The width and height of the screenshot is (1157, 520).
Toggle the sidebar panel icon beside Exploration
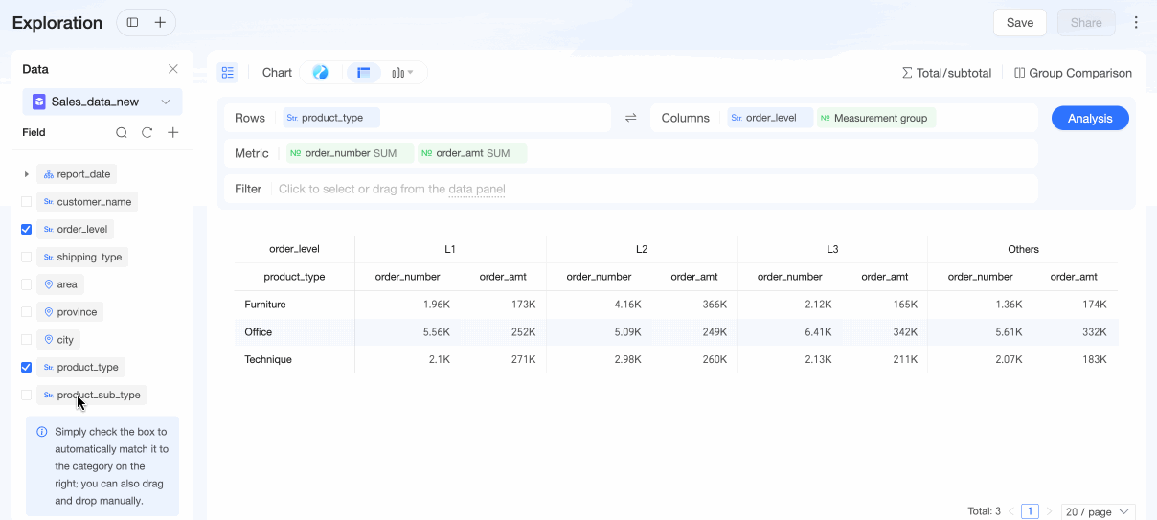point(132,22)
